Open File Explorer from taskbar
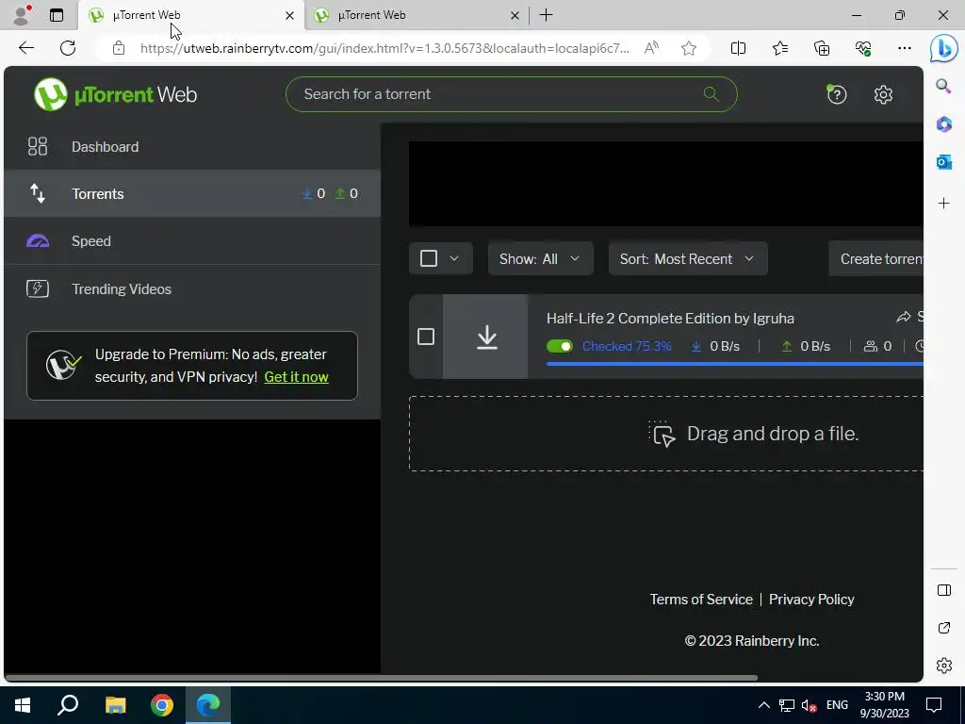 pos(115,705)
